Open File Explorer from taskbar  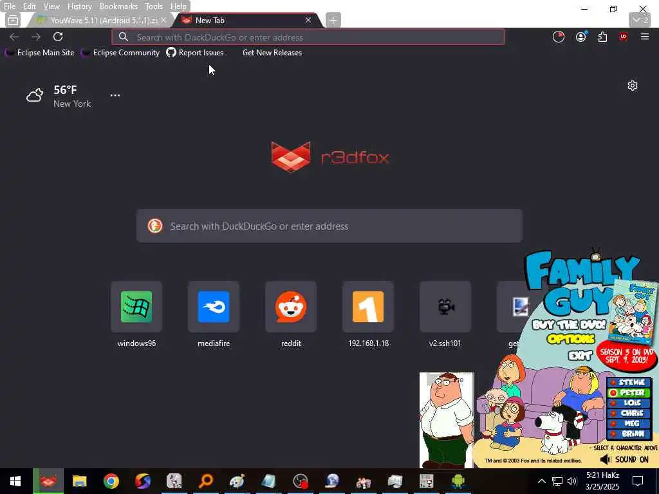[79, 481]
